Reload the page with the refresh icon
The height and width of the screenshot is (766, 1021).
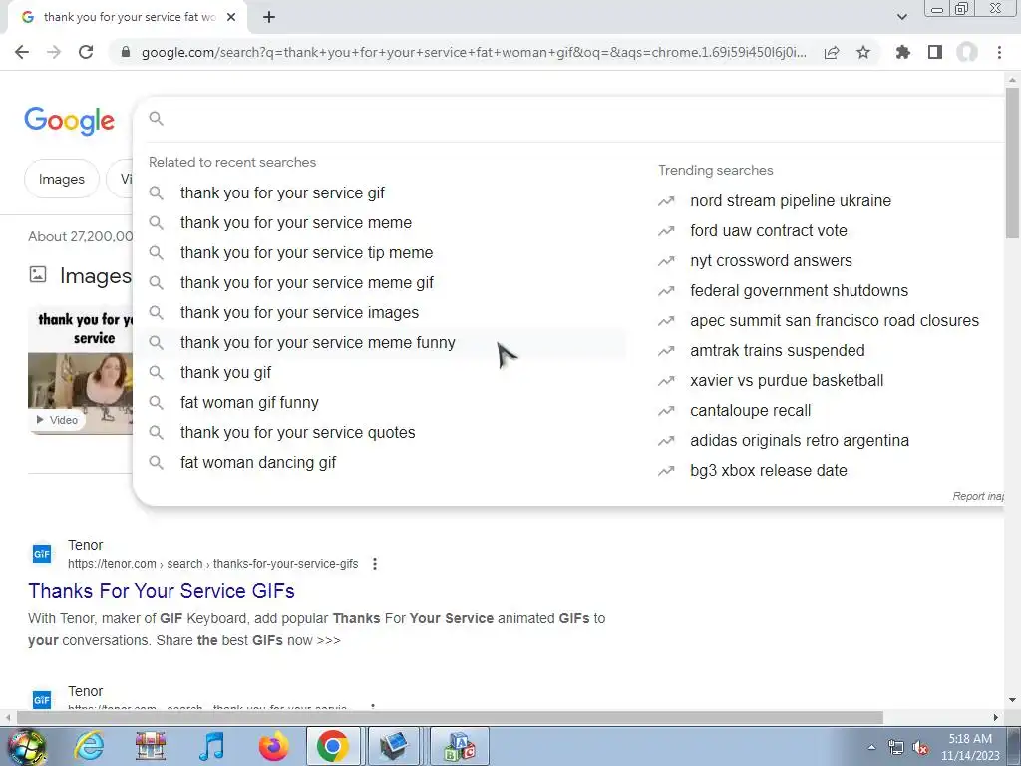(x=86, y=52)
